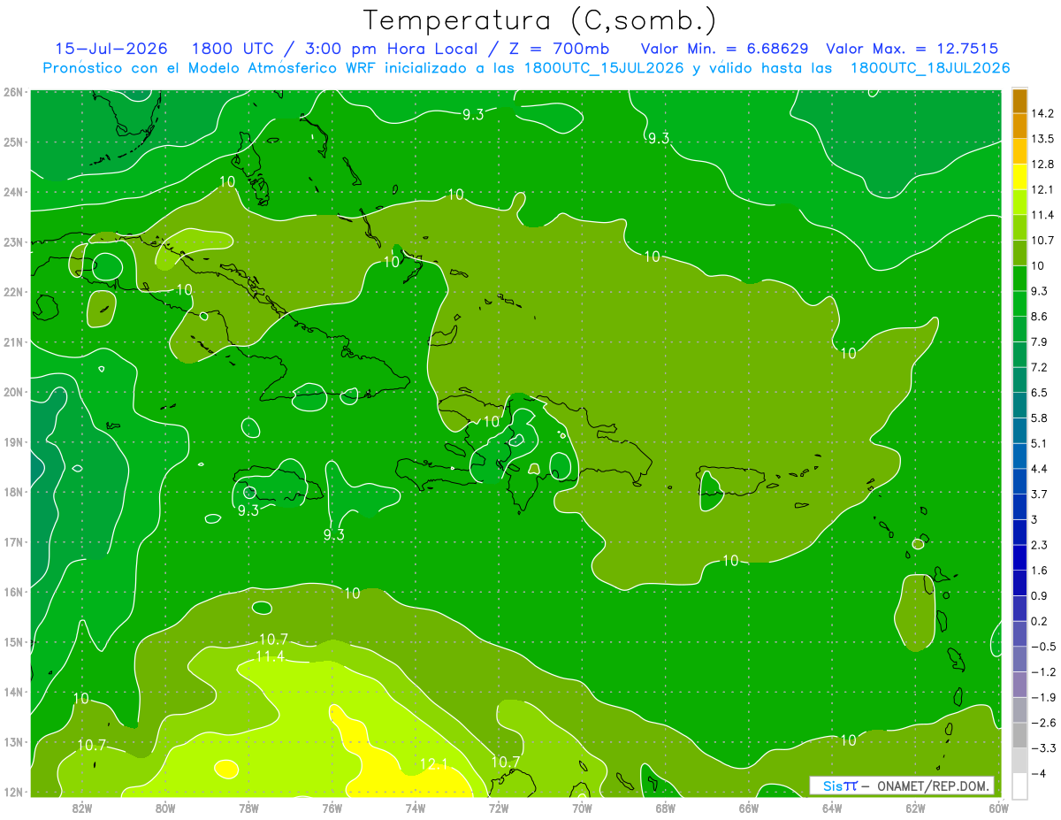Image resolution: width=1061 pixels, height=820 pixels.
Task: Click the 11.4 contour label on map
Action: [x=270, y=656]
